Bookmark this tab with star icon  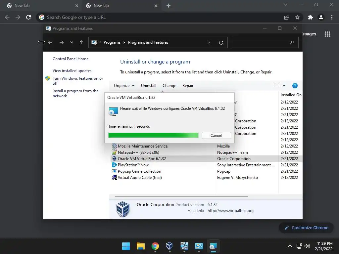(x=297, y=17)
